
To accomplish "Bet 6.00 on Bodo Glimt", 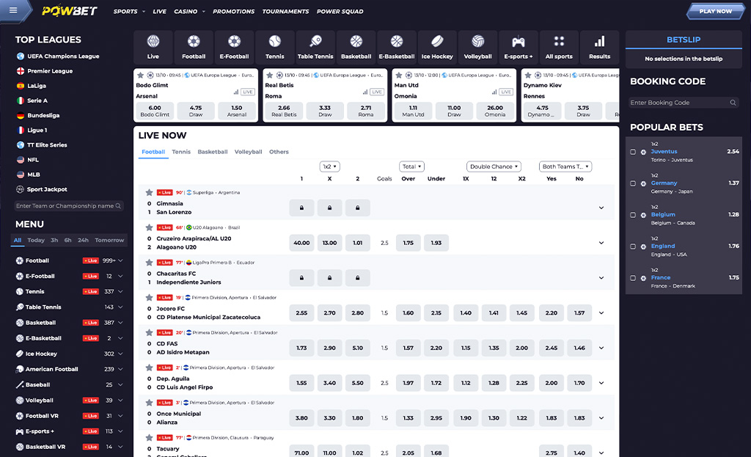I will 155,111.
